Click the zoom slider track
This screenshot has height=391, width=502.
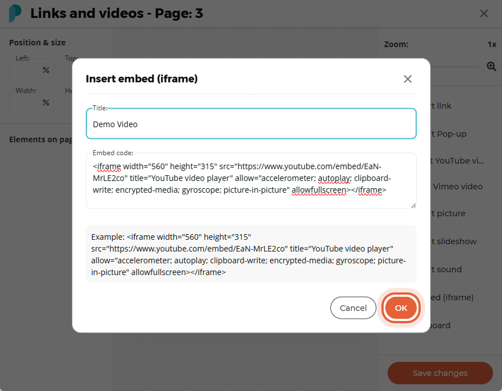pyautogui.click(x=455, y=67)
